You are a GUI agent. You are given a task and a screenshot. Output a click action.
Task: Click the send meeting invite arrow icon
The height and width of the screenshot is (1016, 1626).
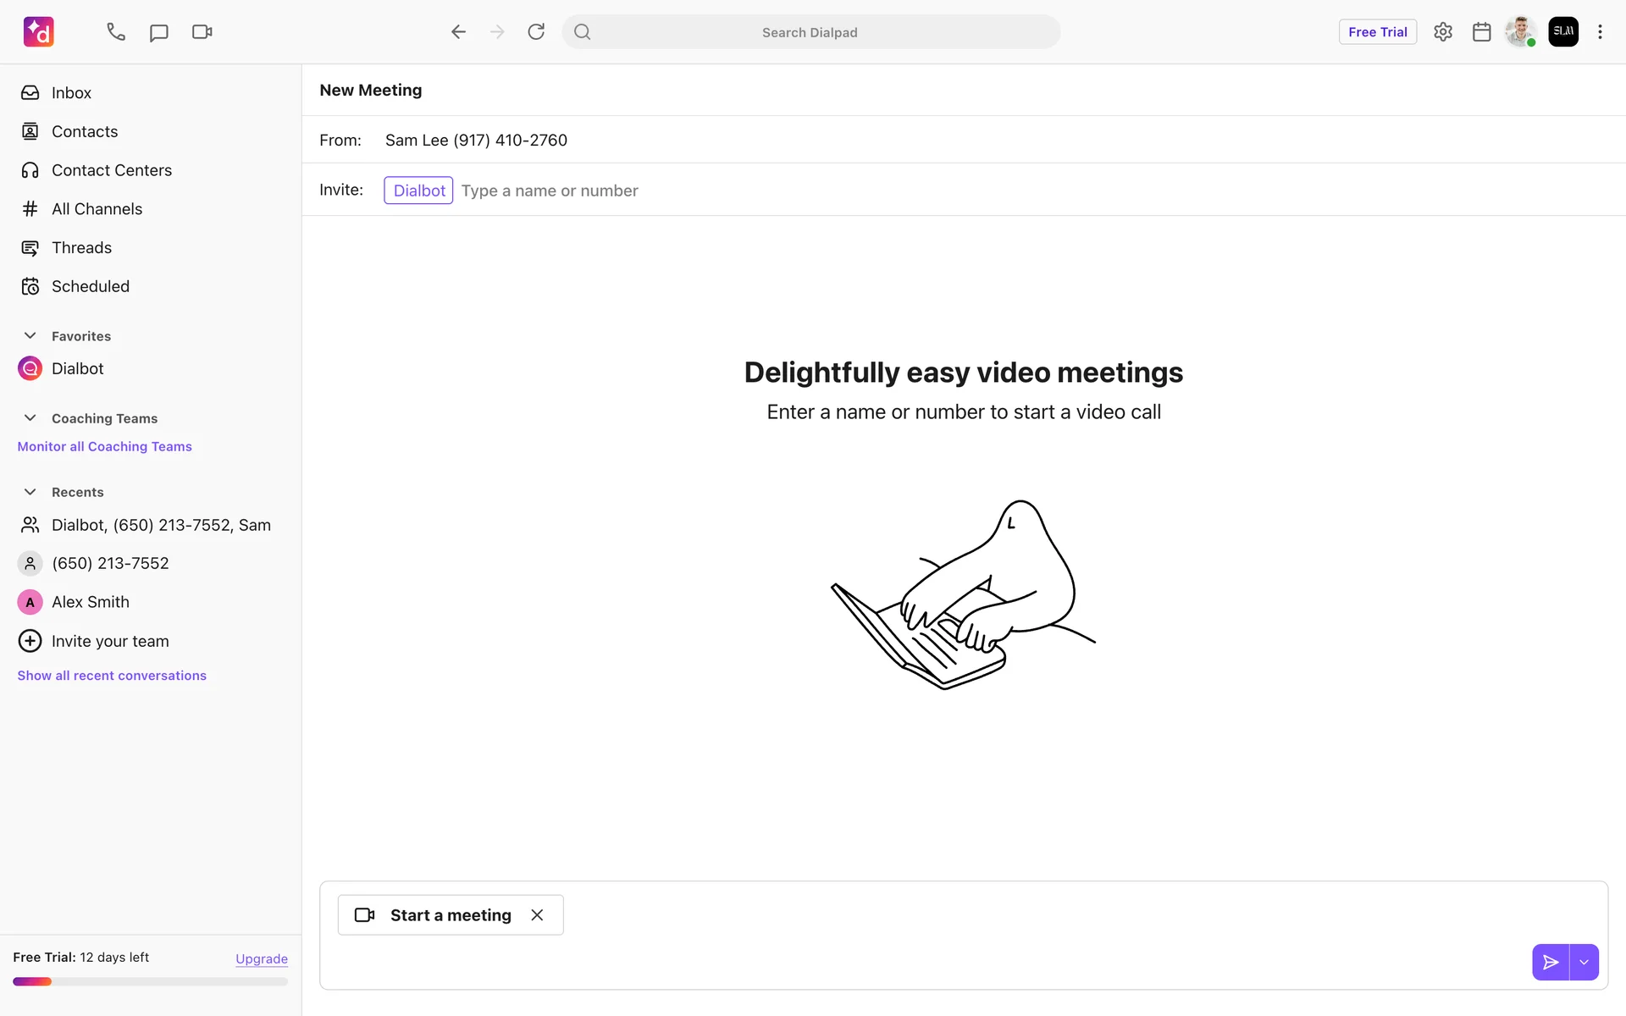click(x=1550, y=962)
